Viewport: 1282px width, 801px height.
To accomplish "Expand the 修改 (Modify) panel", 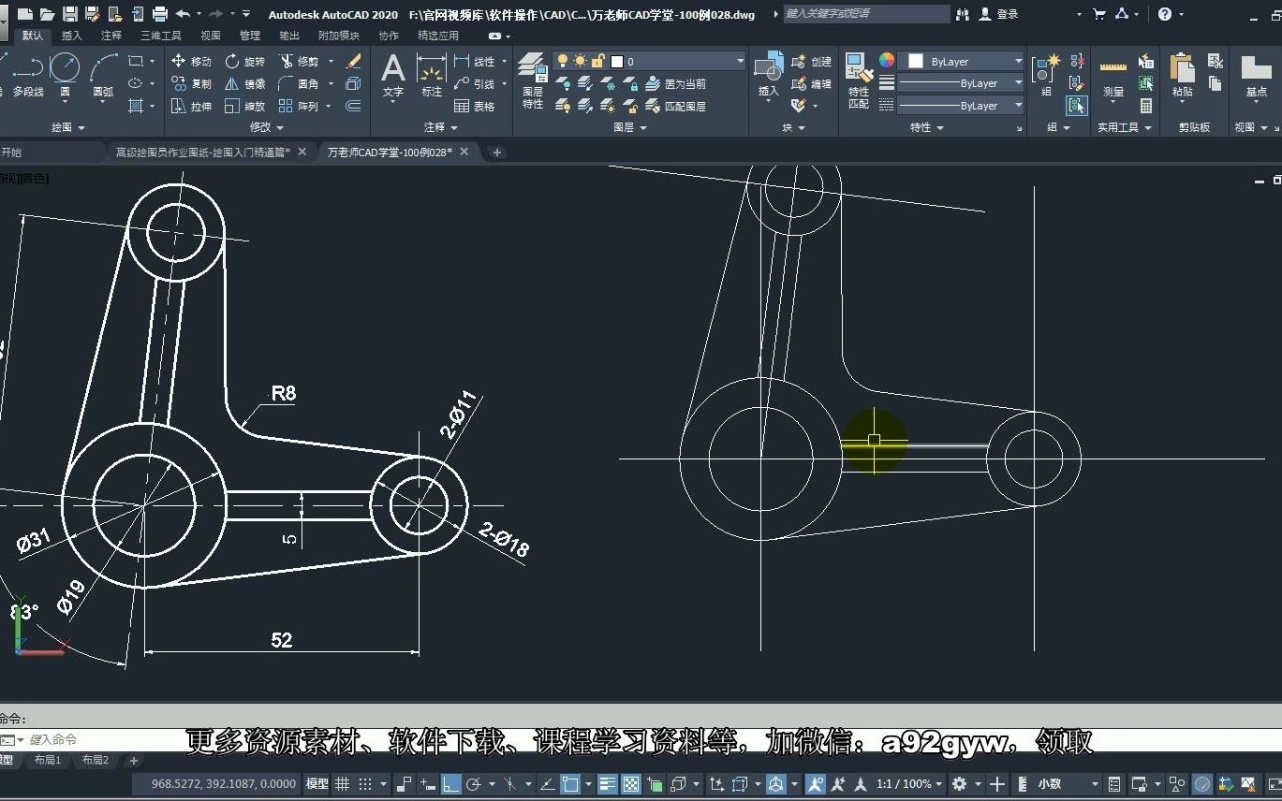I will pos(266,127).
